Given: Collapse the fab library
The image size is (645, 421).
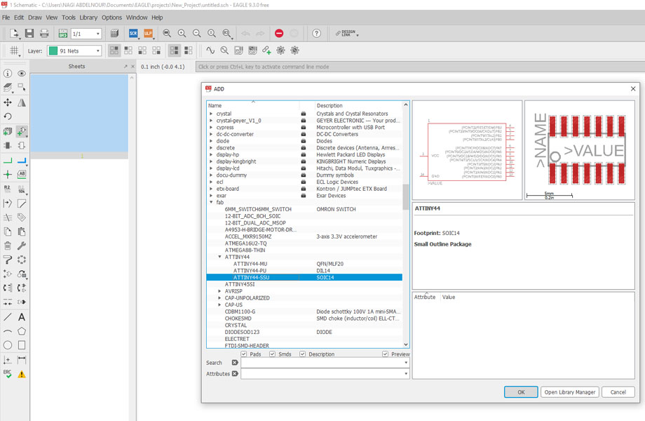Looking at the screenshot, I should pos(211,202).
